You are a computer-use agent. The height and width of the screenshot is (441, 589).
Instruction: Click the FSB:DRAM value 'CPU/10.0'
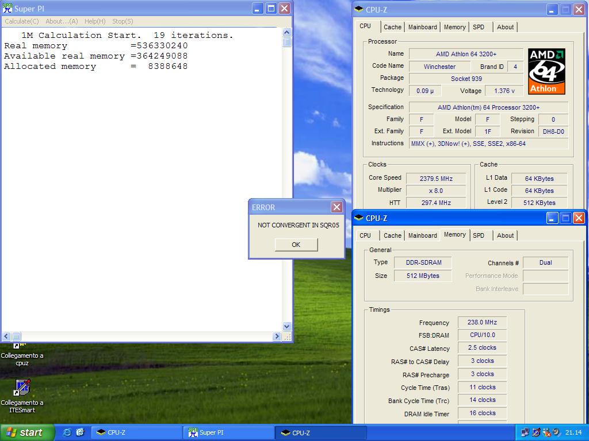coord(483,335)
